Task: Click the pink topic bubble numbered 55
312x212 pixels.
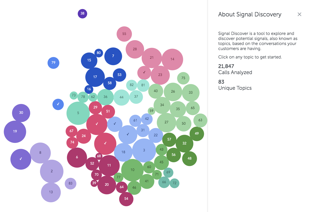Action: 124,34
